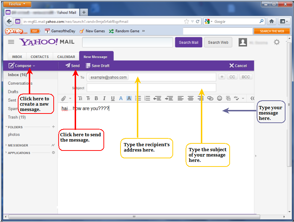Show the BCC field
The height and width of the screenshot is (222, 294).
point(246,77)
